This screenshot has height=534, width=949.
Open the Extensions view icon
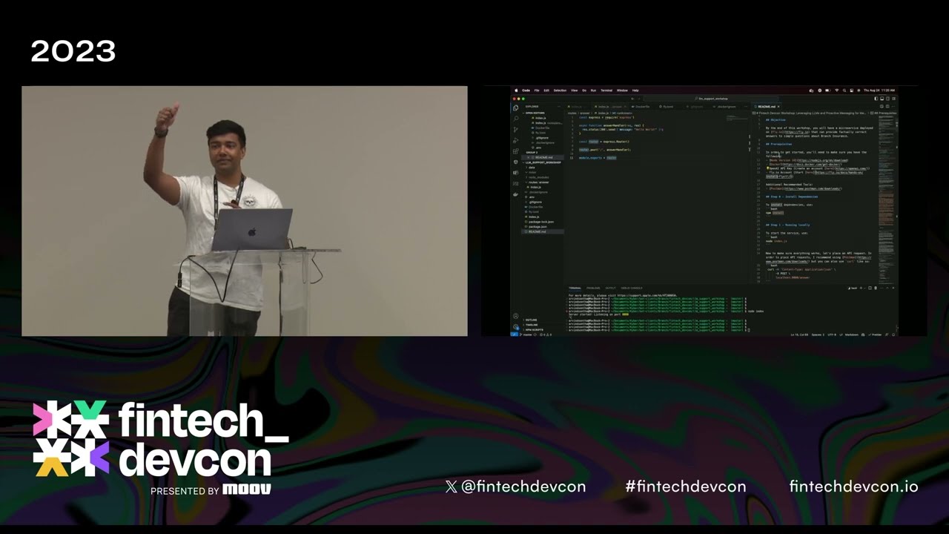tap(516, 151)
